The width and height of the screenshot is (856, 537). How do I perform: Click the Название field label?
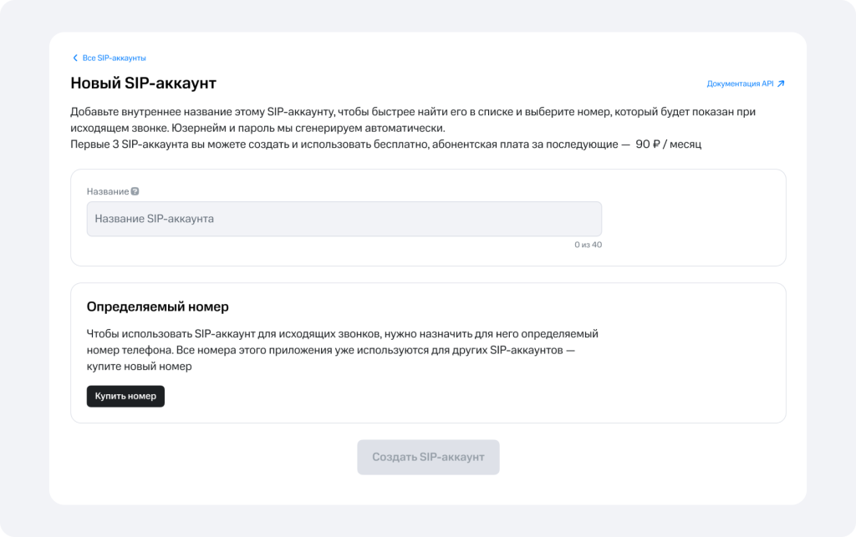[x=108, y=191]
